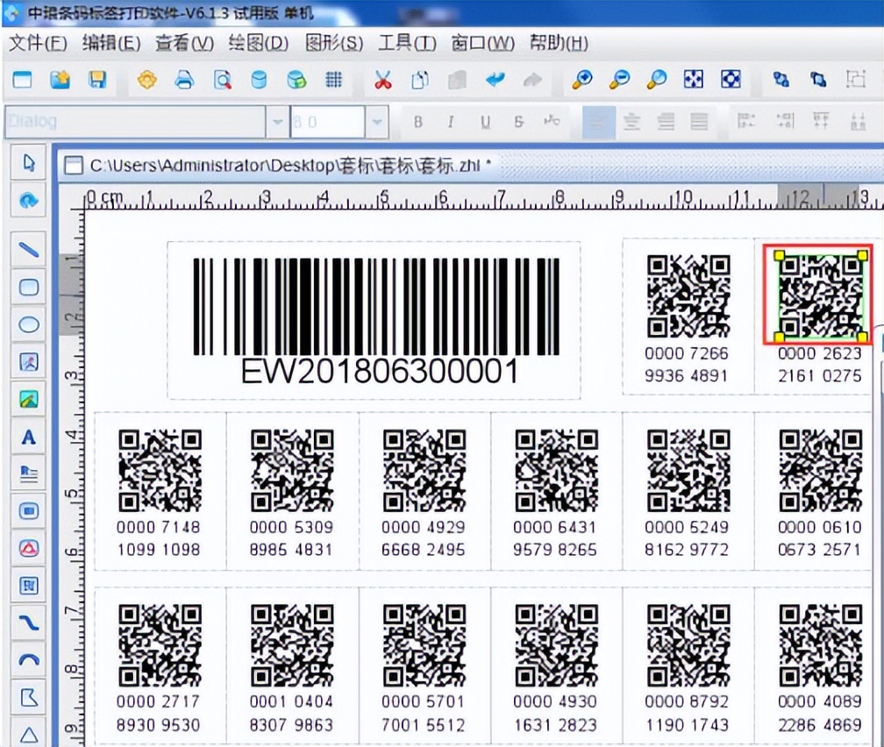Click the grid display icon
Viewport: 884px width, 747px height.
click(x=334, y=80)
